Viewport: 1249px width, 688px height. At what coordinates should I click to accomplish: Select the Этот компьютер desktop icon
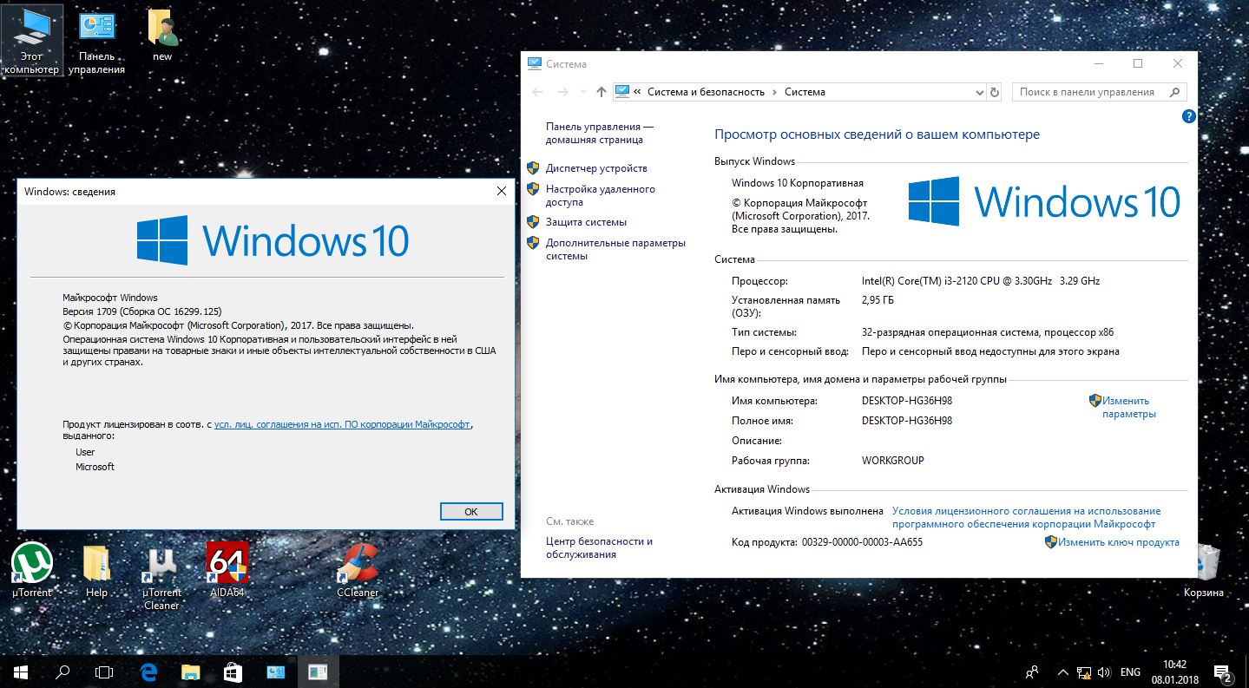[32, 41]
